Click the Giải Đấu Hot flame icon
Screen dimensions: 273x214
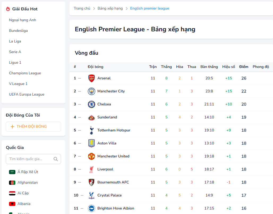tap(8, 9)
